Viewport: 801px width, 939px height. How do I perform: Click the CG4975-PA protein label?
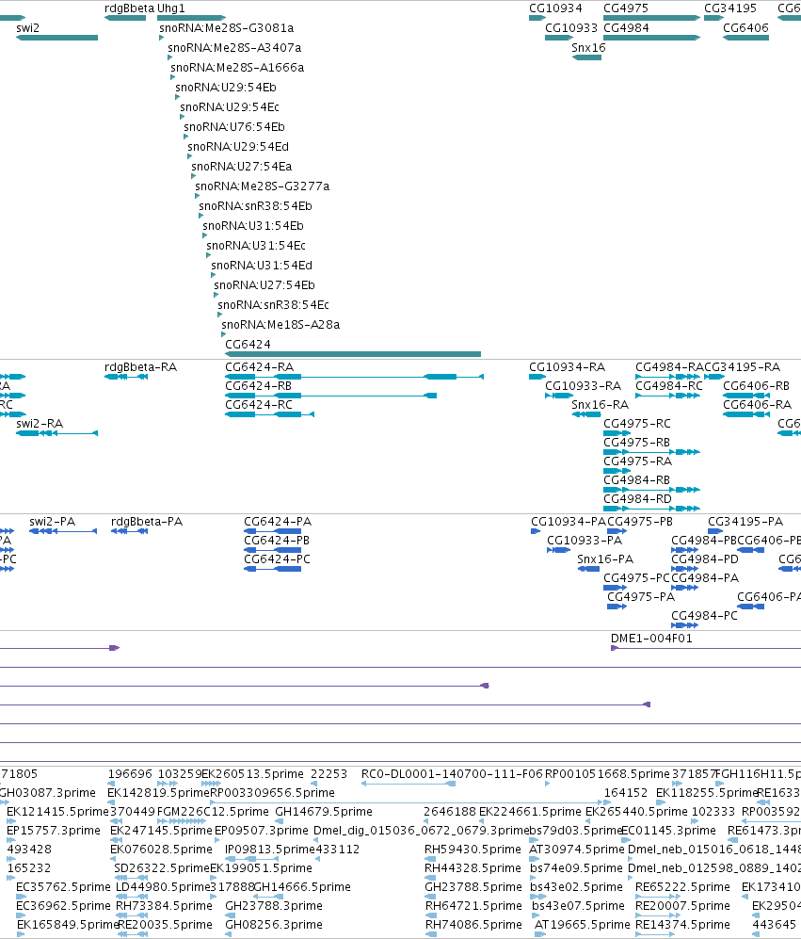641,597
